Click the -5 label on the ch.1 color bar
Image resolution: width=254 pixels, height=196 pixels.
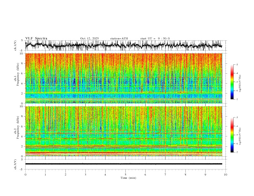point(237,82)
